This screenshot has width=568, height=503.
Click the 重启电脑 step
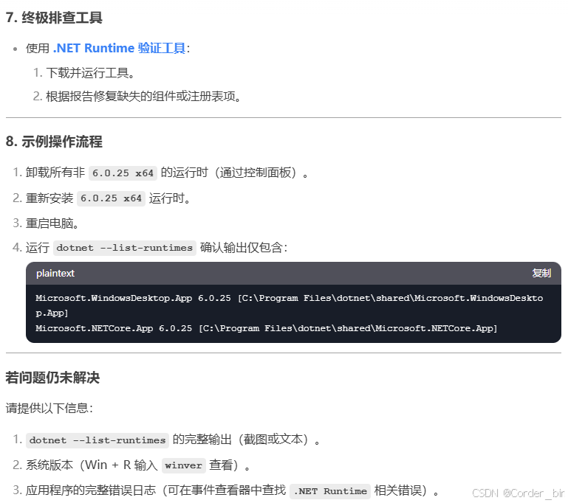point(52,223)
